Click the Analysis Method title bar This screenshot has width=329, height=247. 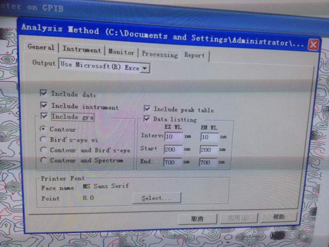[x=163, y=36]
